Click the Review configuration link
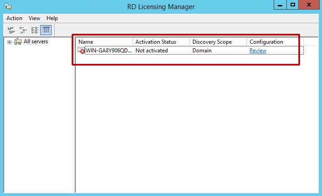This screenshot has height=196, width=322. click(258, 51)
